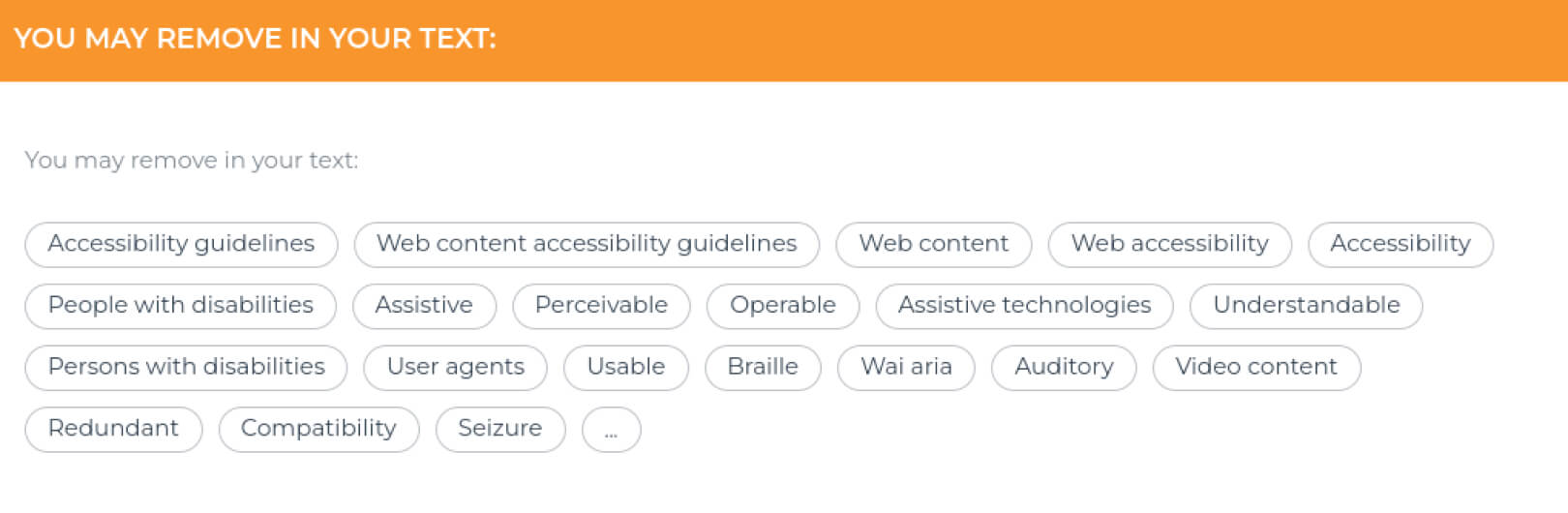1568x513 pixels.
Task: Click the "Braille" keyword pill
Action: pos(763,368)
